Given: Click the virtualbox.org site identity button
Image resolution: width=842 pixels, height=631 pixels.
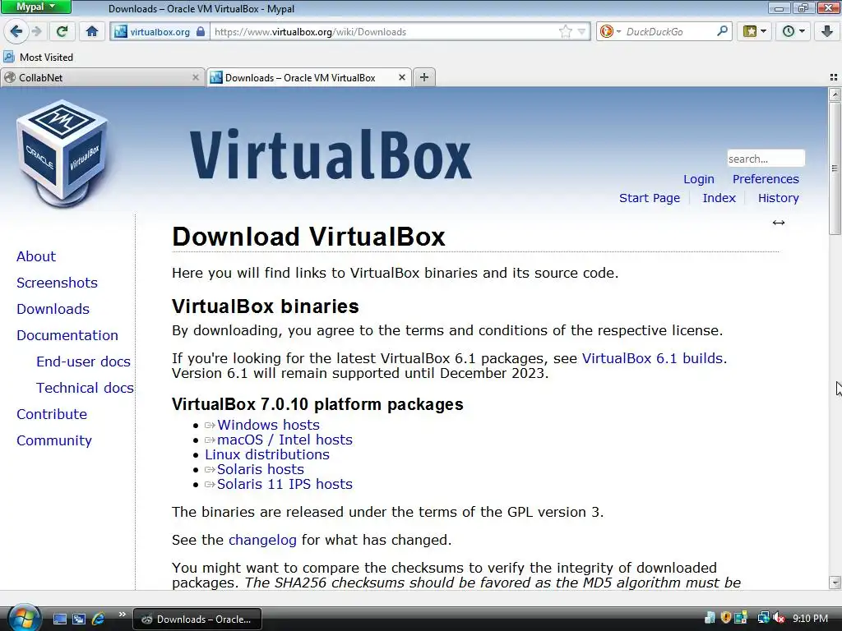Looking at the screenshot, I should coord(160,32).
